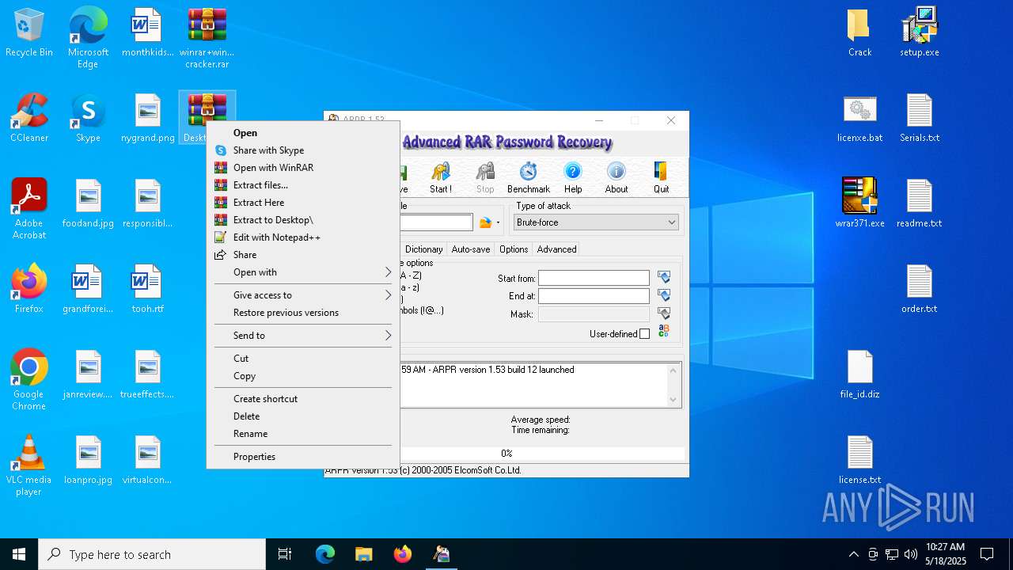Viewport: 1013px width, 570px height.
Task: Click into the Start from input field
Action: [x=594, y=278]
